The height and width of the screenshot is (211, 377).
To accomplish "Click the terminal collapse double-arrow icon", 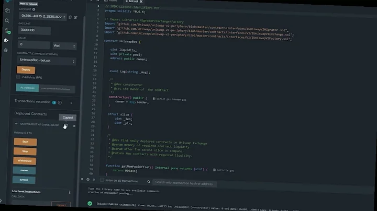I will pos(82,179).
